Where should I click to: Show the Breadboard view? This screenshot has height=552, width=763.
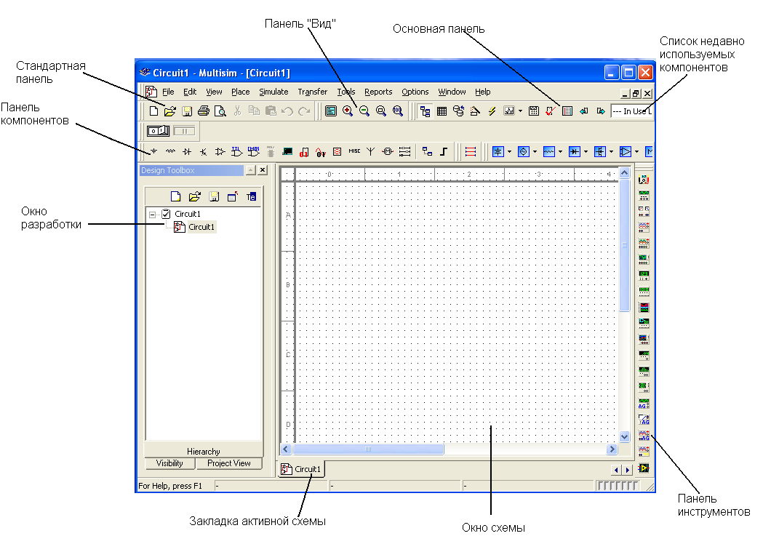pyautogui.click(x=567, y=111)
